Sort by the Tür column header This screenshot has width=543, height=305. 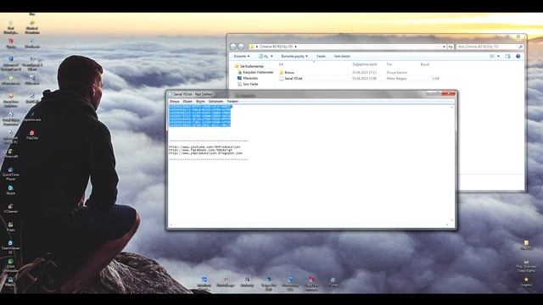click(x=389, y=64)
